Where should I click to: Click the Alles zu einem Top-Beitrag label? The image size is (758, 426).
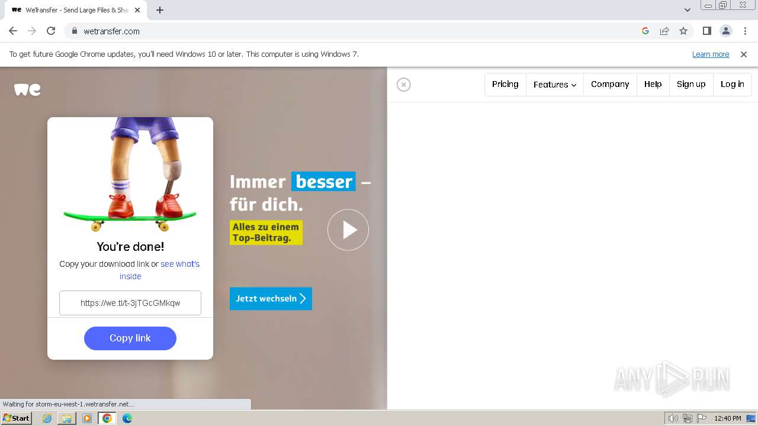click(x=266, y=233)
